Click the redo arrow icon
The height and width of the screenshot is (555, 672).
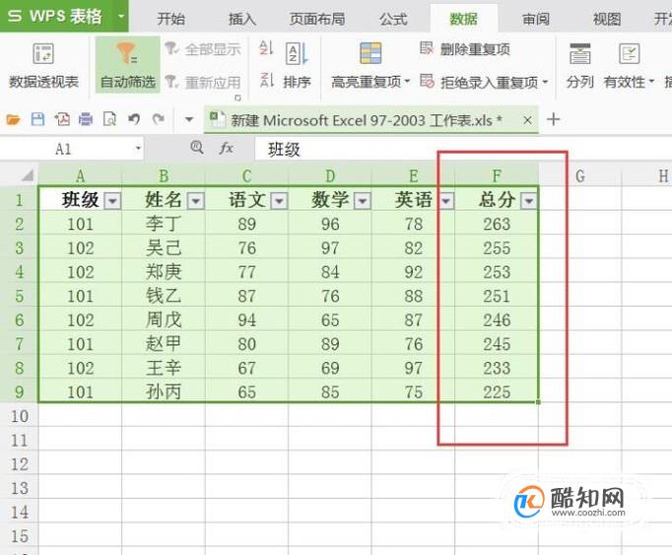tap(159, 119)
